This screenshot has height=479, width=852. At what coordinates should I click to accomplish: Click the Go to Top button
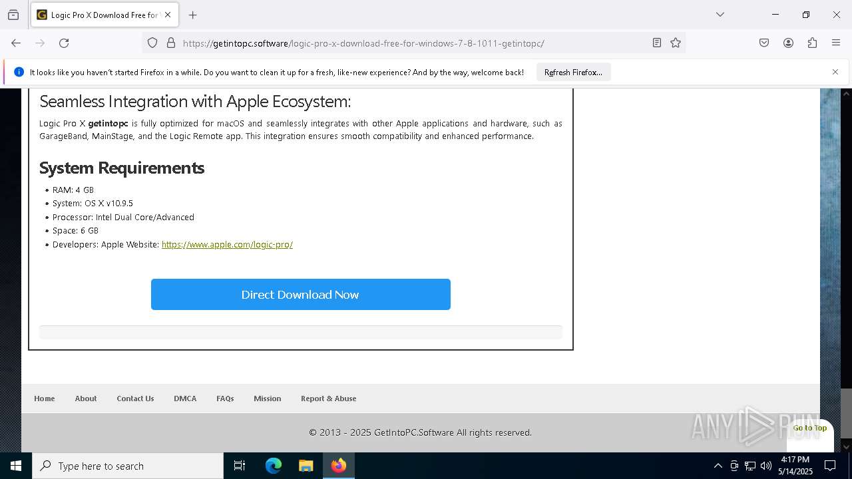[x=809, y=428]
